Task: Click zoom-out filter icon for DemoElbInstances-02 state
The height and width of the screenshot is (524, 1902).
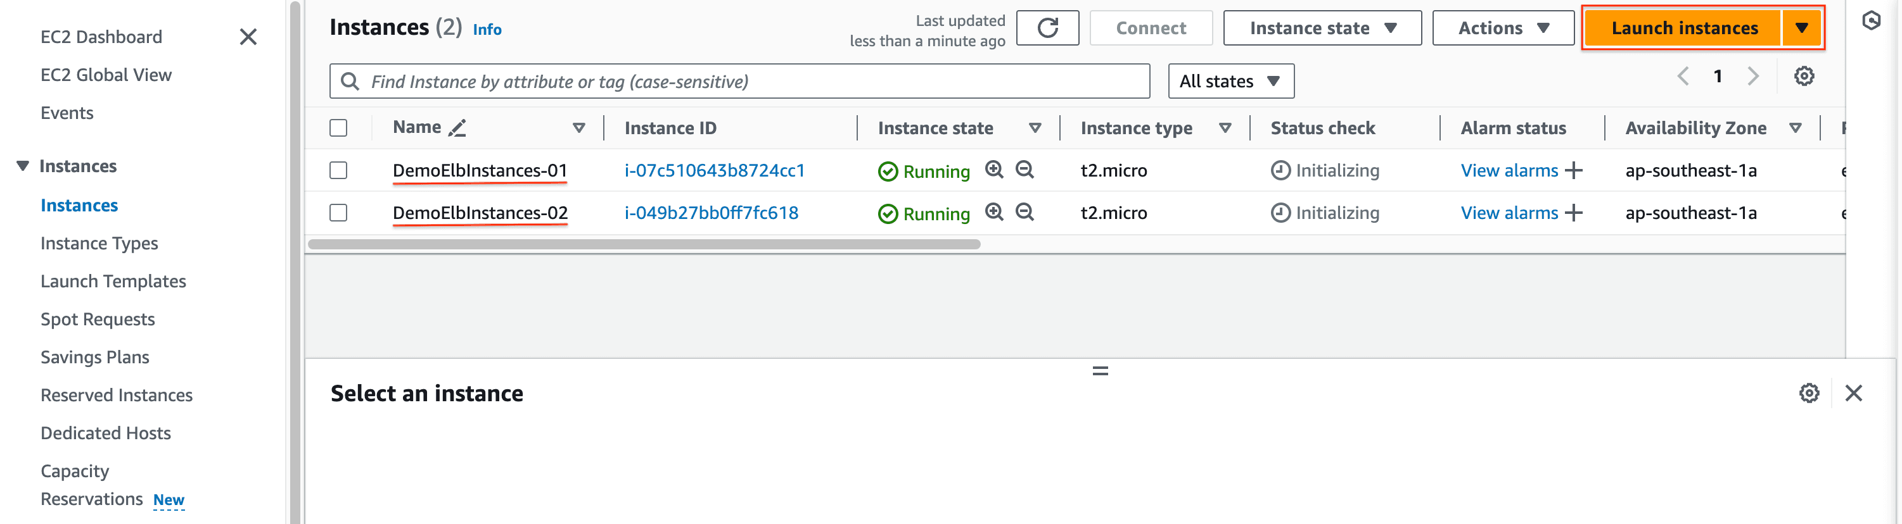Action: coord(1024,212)
